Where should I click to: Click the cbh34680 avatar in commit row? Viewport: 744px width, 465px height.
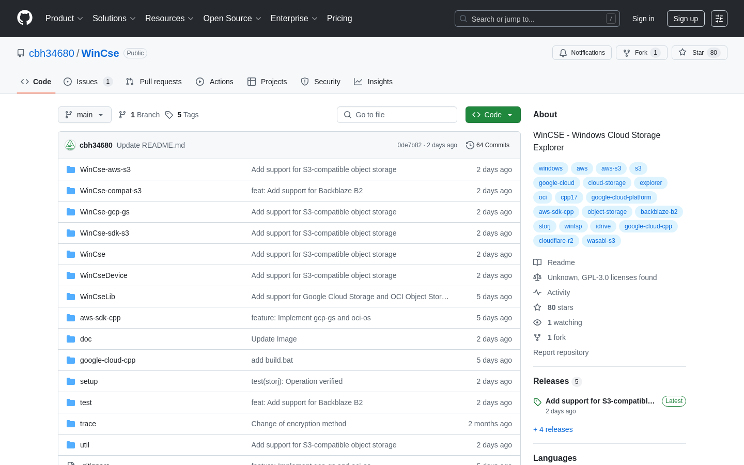click(x=70, y=145)
